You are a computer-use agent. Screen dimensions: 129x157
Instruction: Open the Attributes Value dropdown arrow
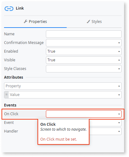tap(119, 95)
